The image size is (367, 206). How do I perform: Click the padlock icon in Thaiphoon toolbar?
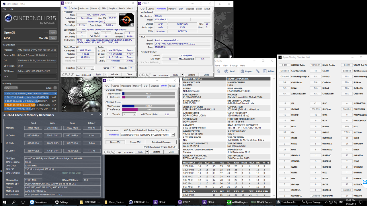(x=218, y=71)
